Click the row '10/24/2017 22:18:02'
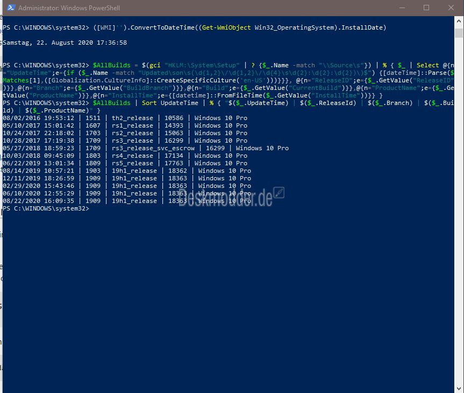This screenshot has height=393, width=464. point(125,133)
